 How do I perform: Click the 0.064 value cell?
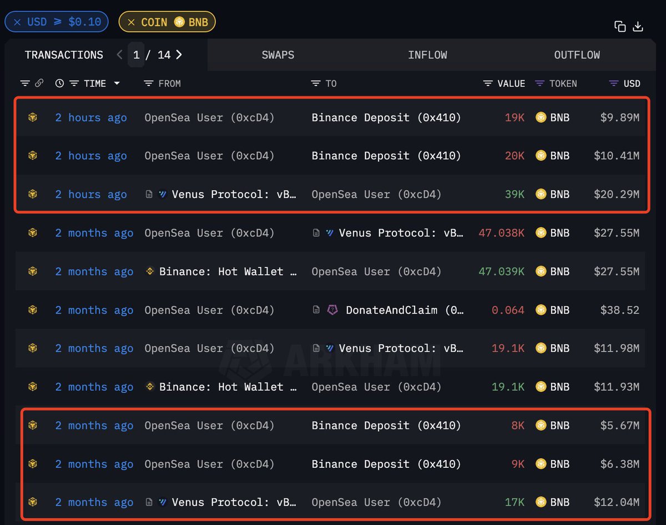[x=508, y=310]
